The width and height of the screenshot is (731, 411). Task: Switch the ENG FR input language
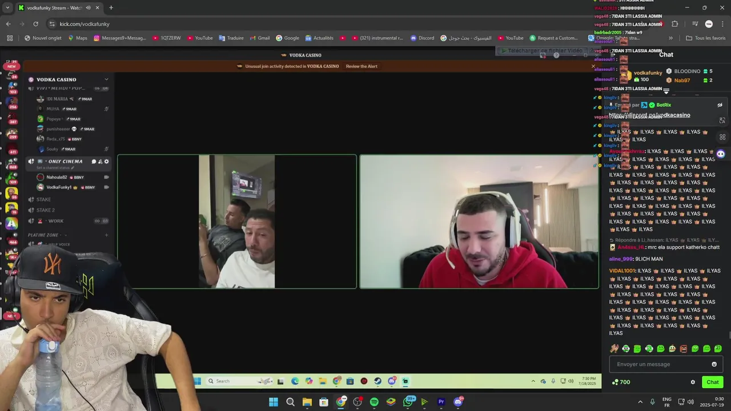pos(667,402)
